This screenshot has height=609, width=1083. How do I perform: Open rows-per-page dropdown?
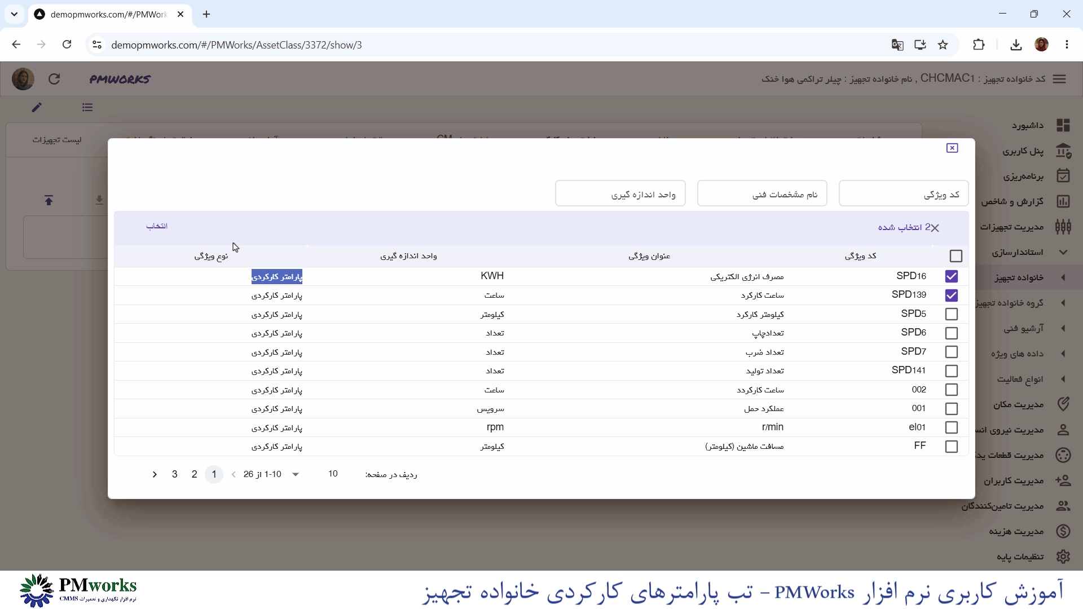click(296, 475)
